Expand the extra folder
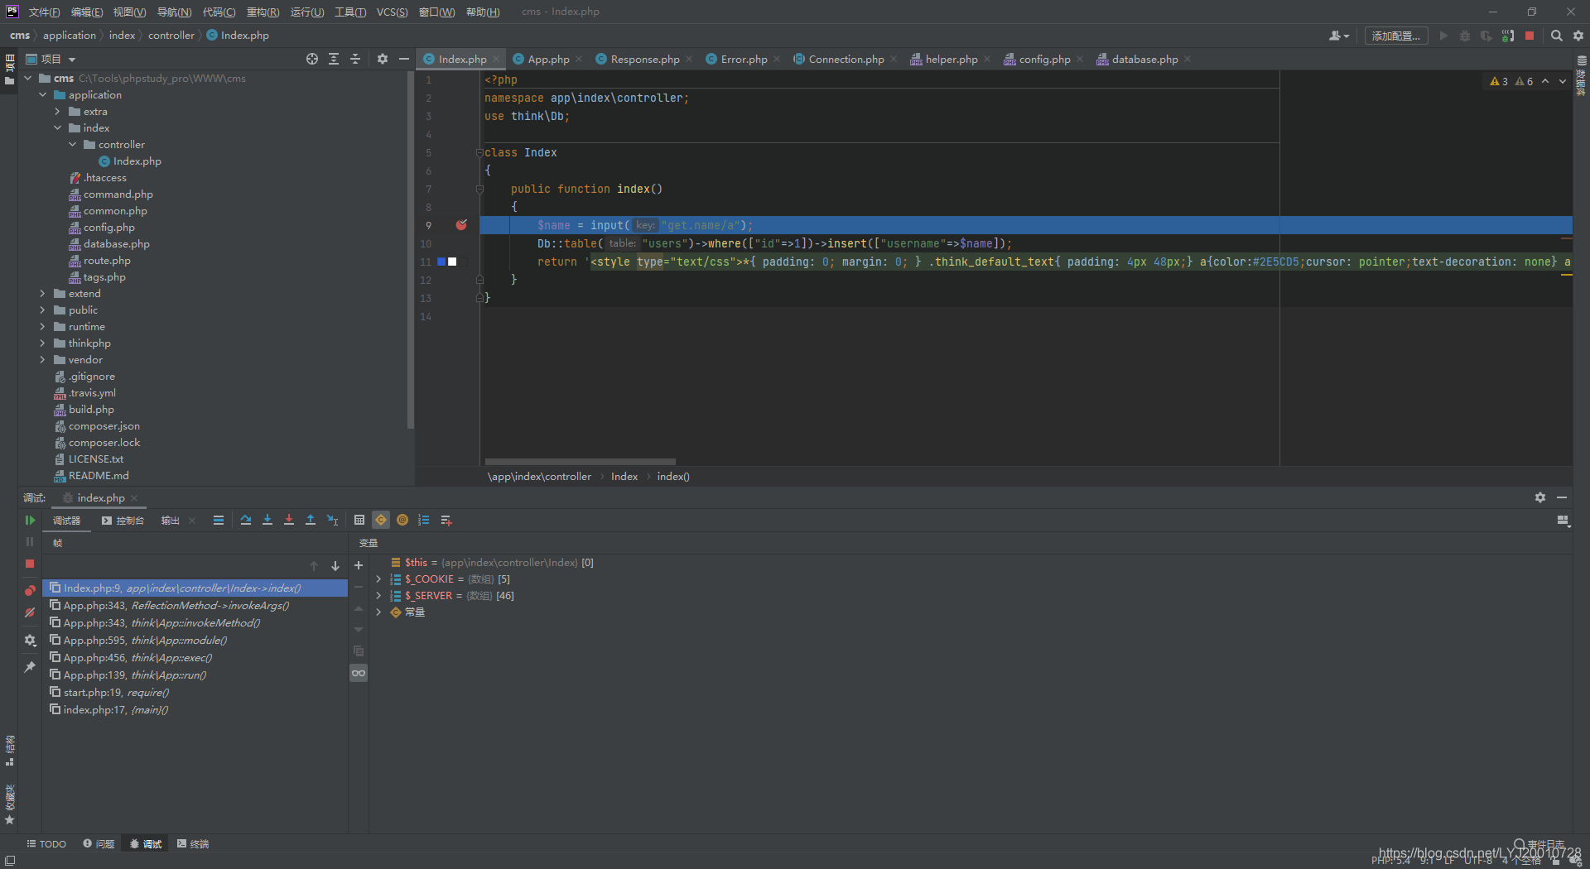This screenshot has width=1590, height=869. [57, 112]
